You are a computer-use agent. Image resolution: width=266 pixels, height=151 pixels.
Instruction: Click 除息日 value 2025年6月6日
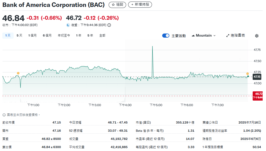251,139
